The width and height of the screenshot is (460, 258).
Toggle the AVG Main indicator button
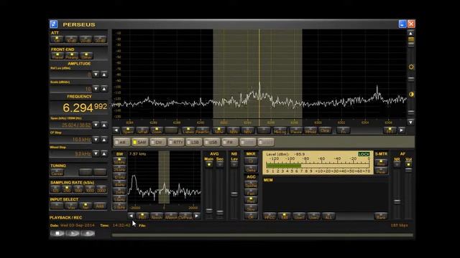pos(209,165)
